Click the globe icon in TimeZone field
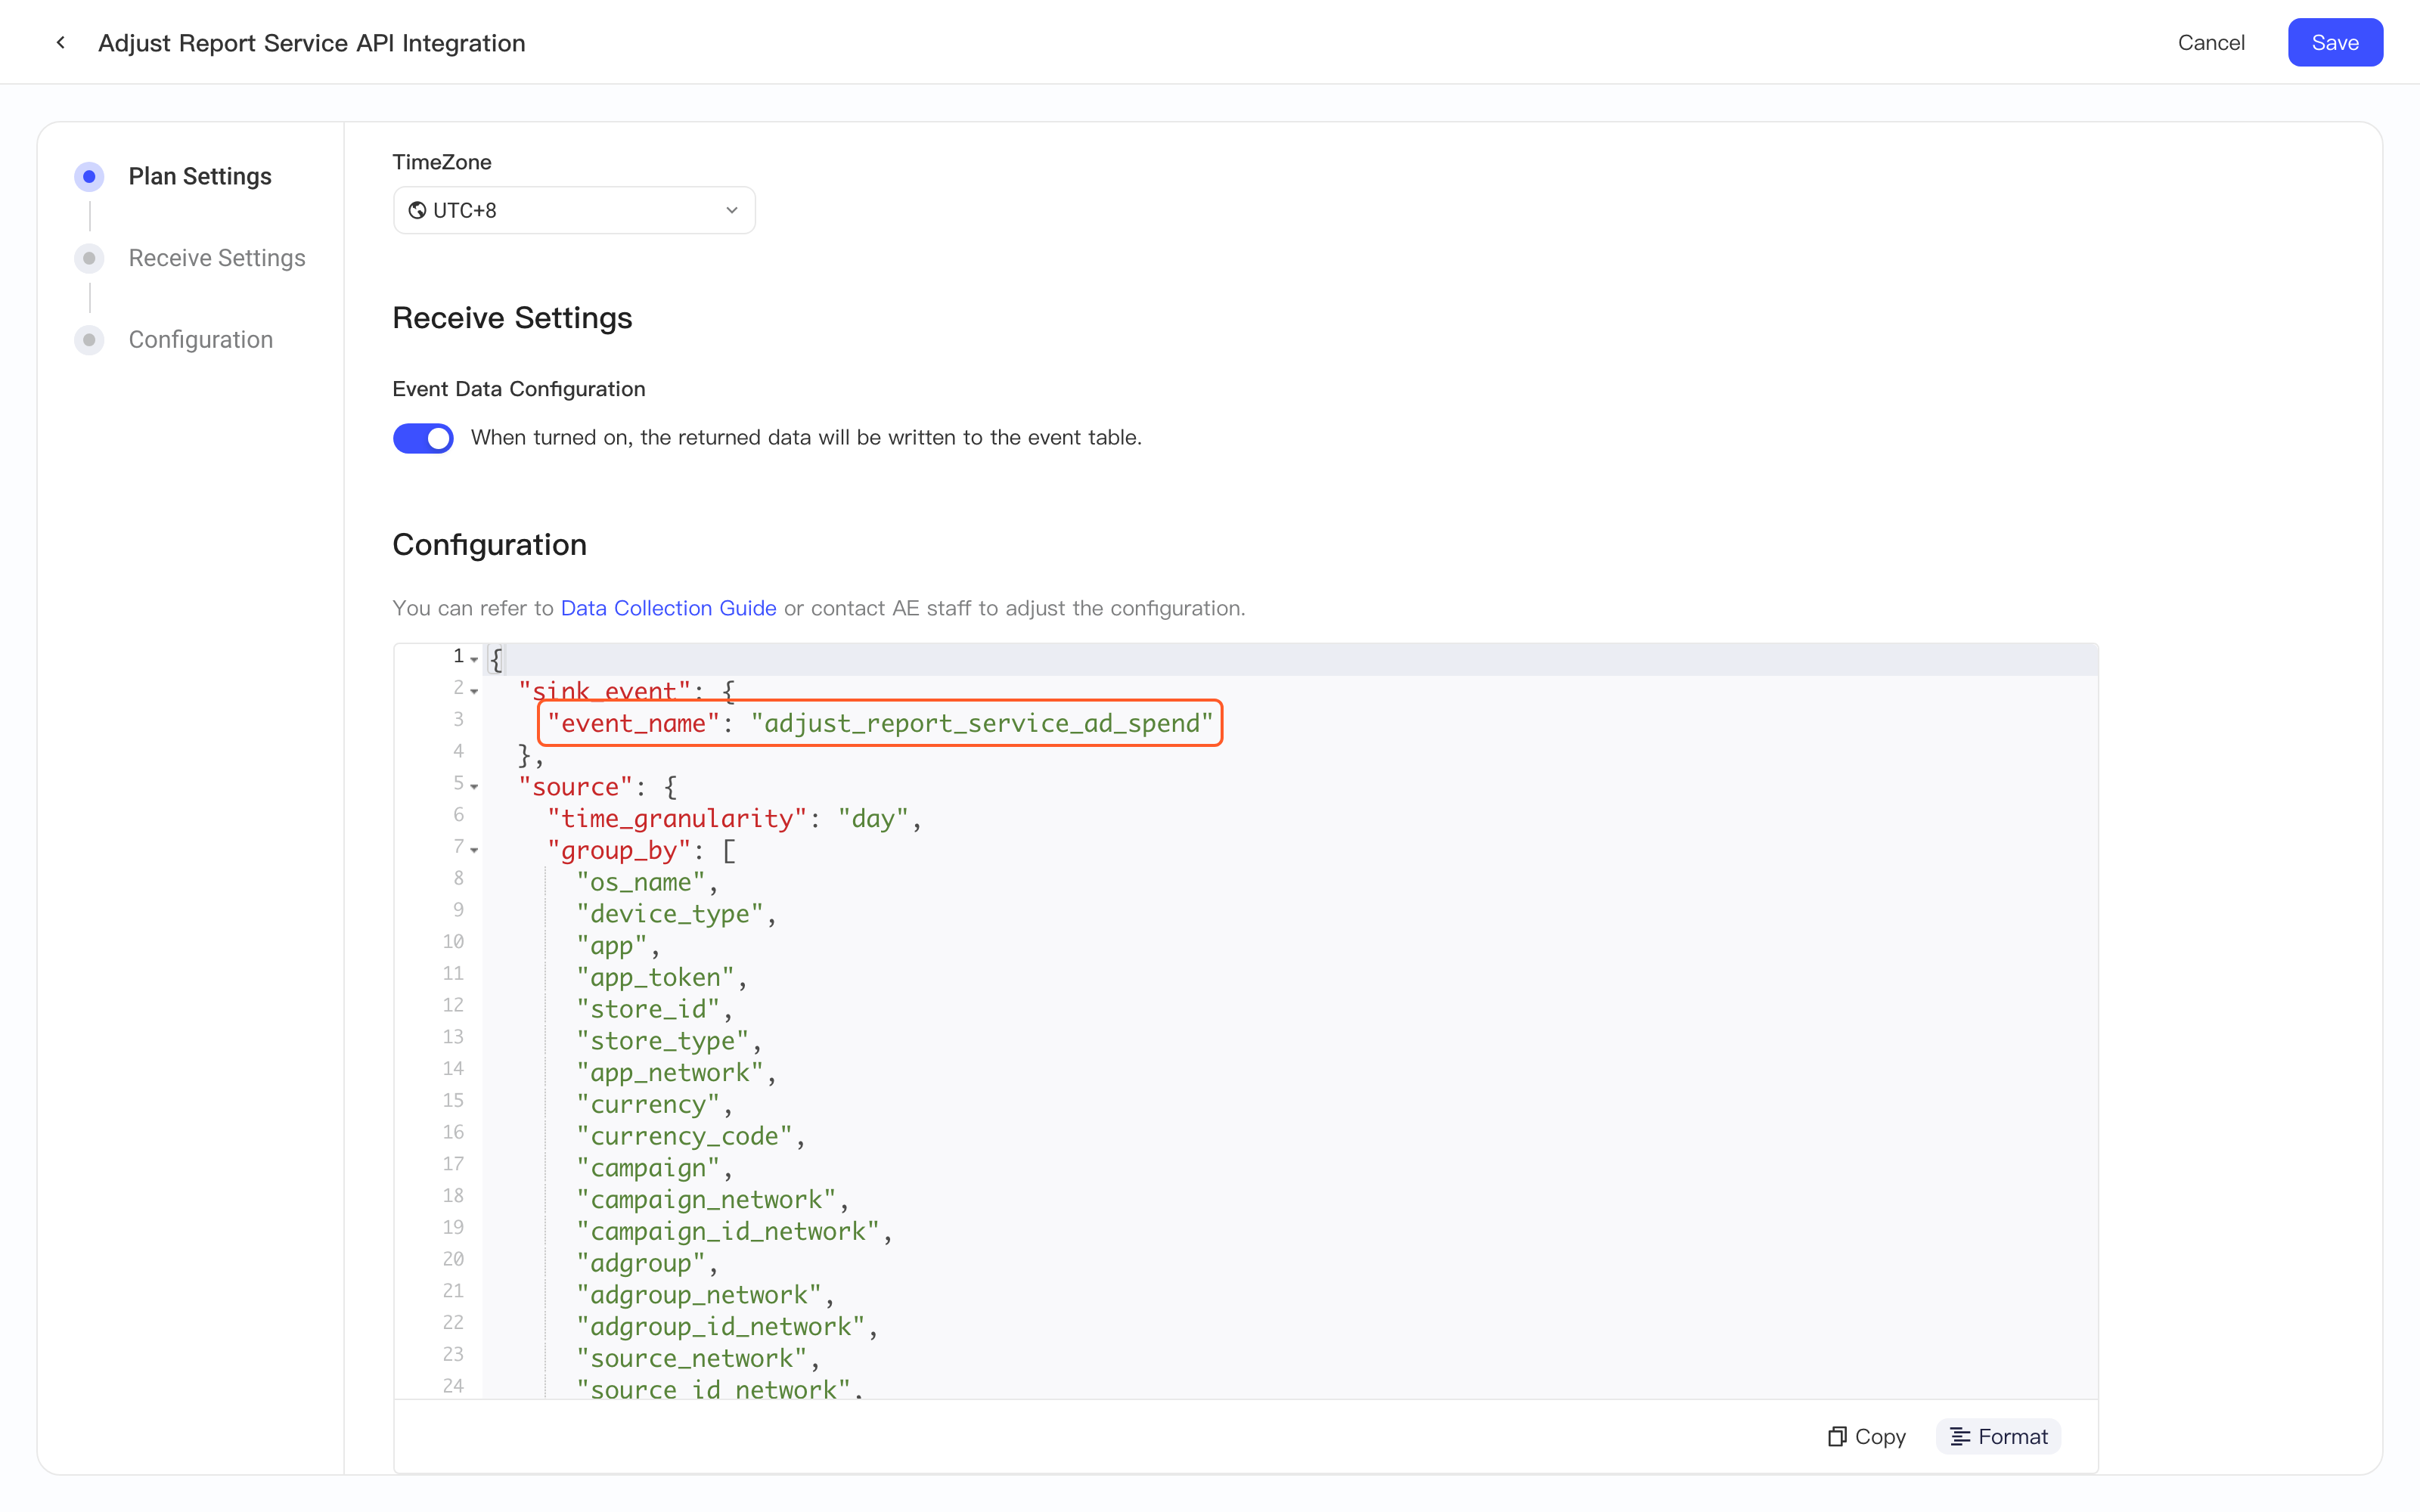This screenshot has width=2420, height=1512. [417, 210]
